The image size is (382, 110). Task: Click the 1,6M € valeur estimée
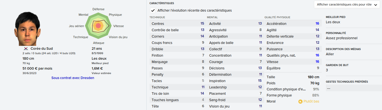pos(97,69)
